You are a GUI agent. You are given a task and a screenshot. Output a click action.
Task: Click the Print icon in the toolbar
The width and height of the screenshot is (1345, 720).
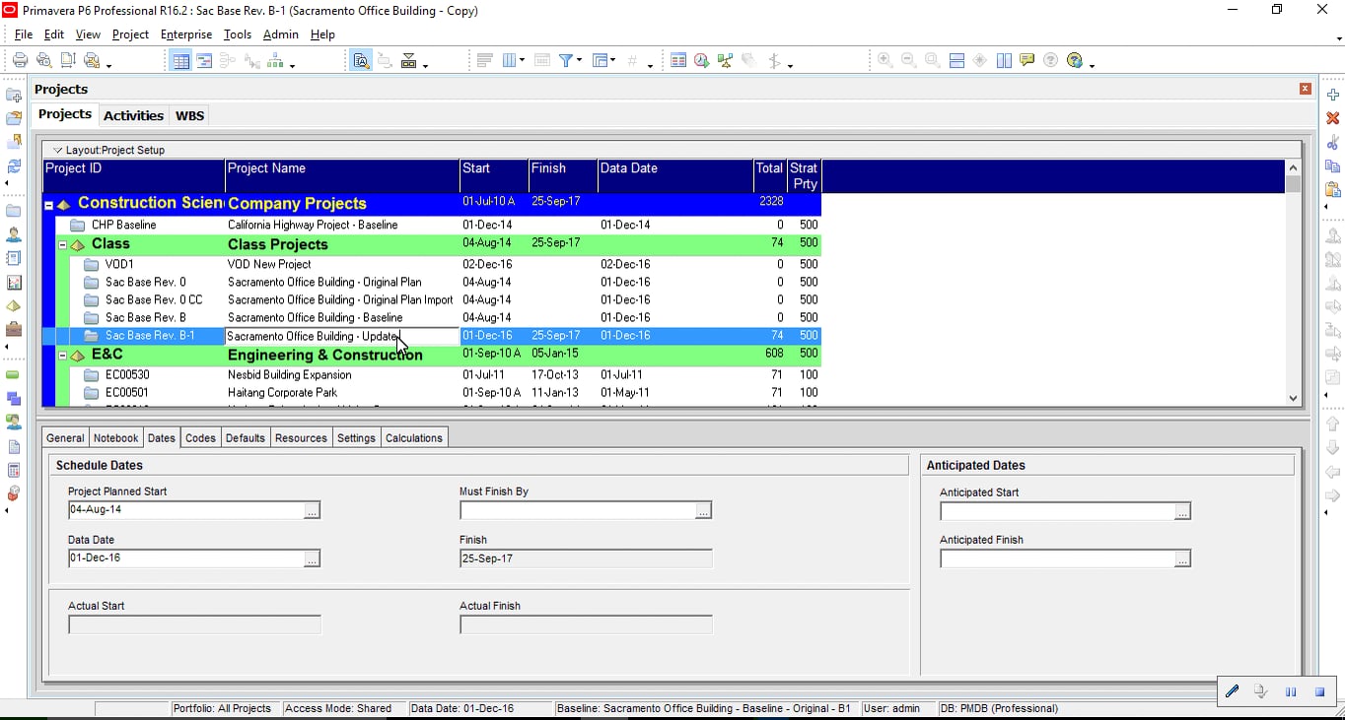(x=20, y=61)
